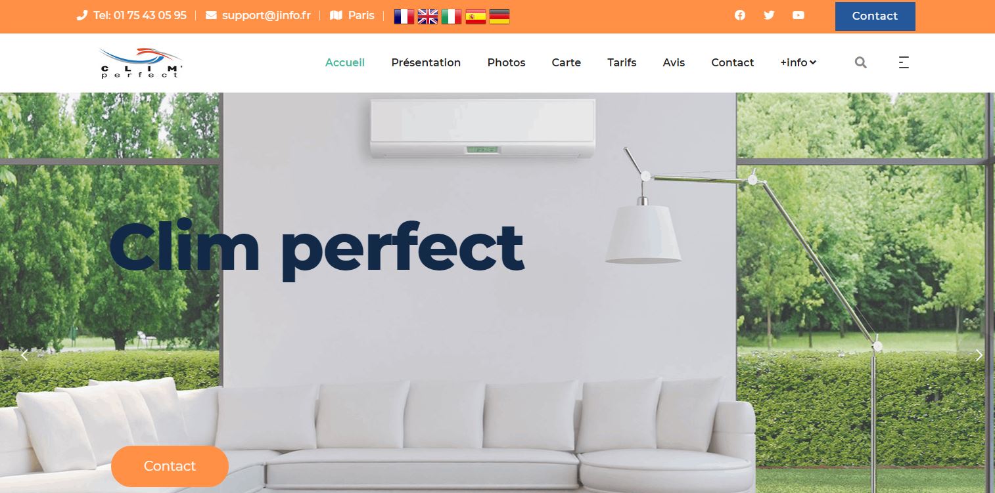The height and width of the screenshot is (493, 995).
Task: Navigate to the Tarifs page
Action: click(622, 62)
